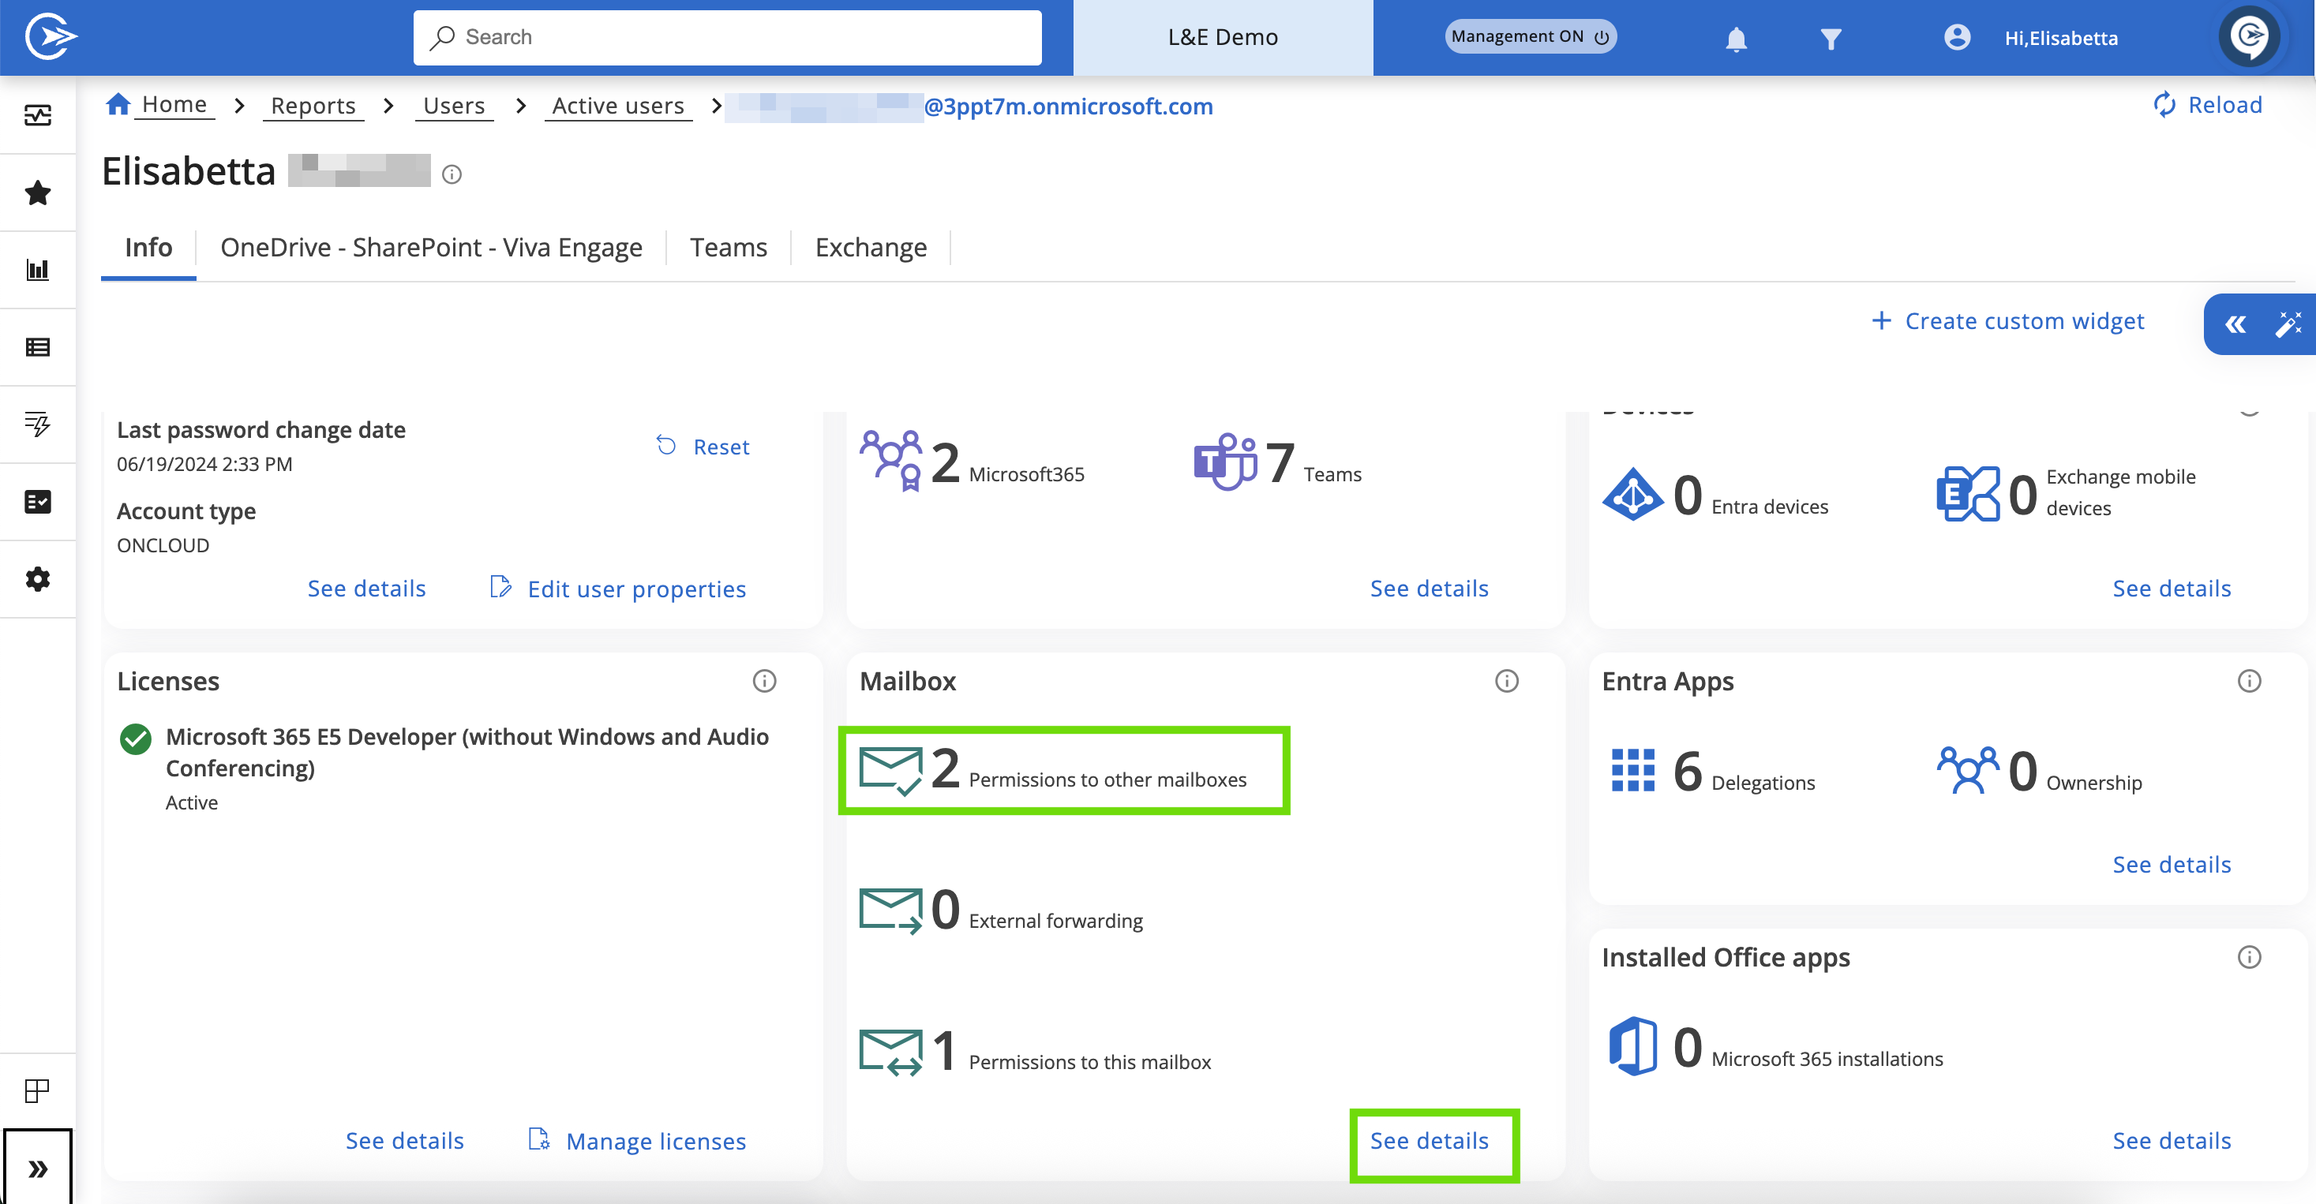Screen dimensions: 2316x1204
Task: Open the checklist tasks sidebar icon
Action: (38, 501)
